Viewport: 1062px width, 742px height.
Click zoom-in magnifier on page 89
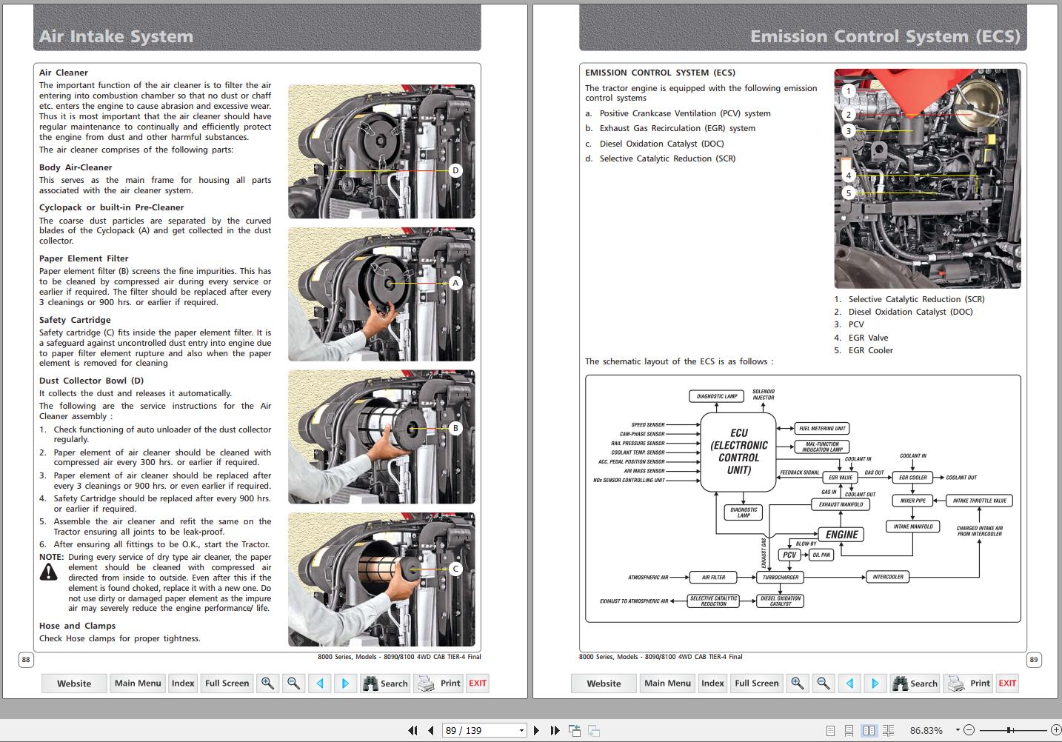(x=798, y=683)
